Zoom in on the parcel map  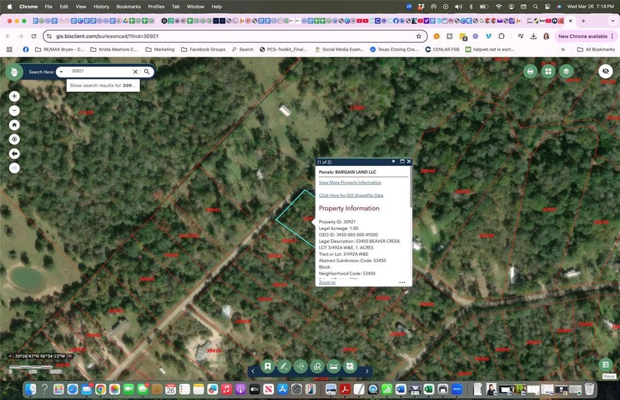pyautogui.click(x=15, y=96)
